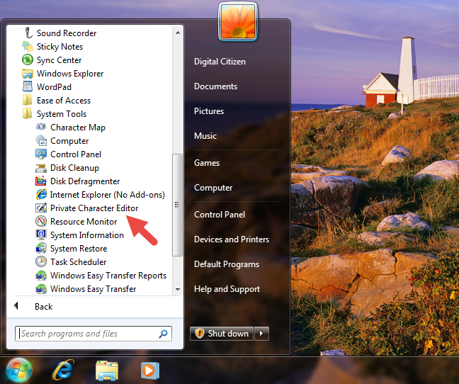Open Control Panel in the right pane

(220, 215)
